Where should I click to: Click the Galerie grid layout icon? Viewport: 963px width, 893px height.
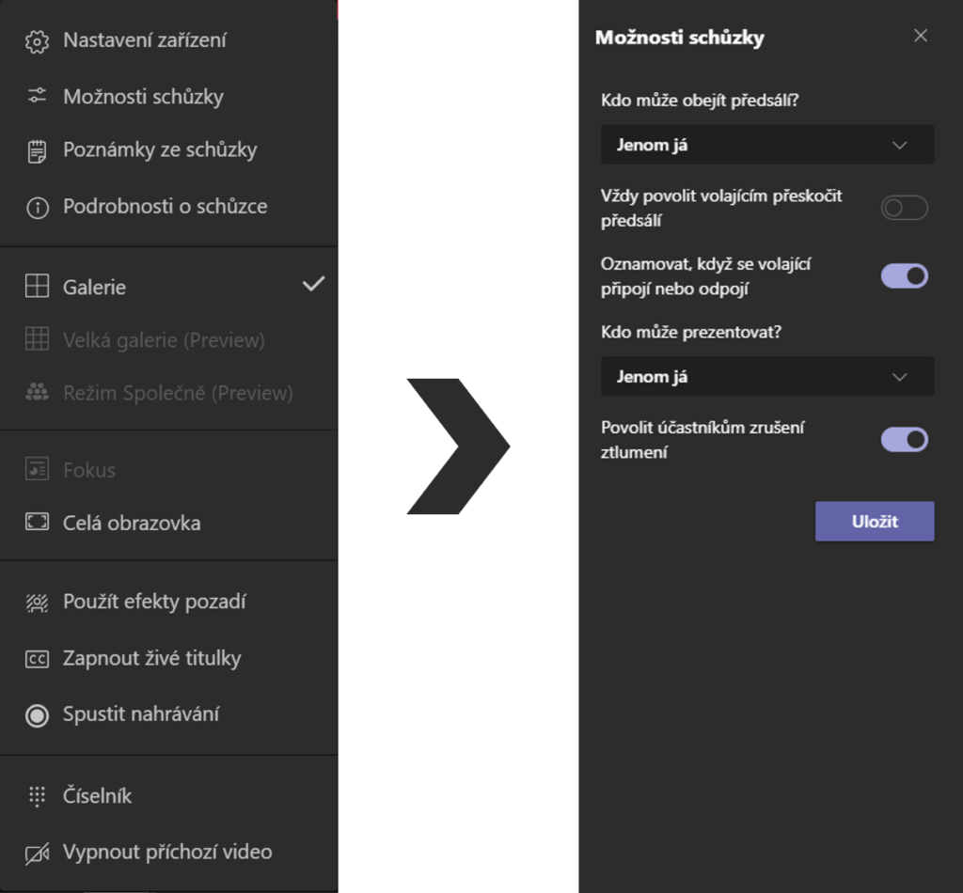pos(37,287)
